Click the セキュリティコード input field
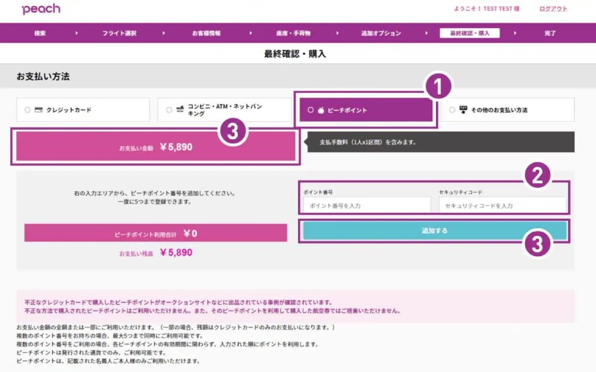This screenshot has height=372, width=596. click(502, 205)
